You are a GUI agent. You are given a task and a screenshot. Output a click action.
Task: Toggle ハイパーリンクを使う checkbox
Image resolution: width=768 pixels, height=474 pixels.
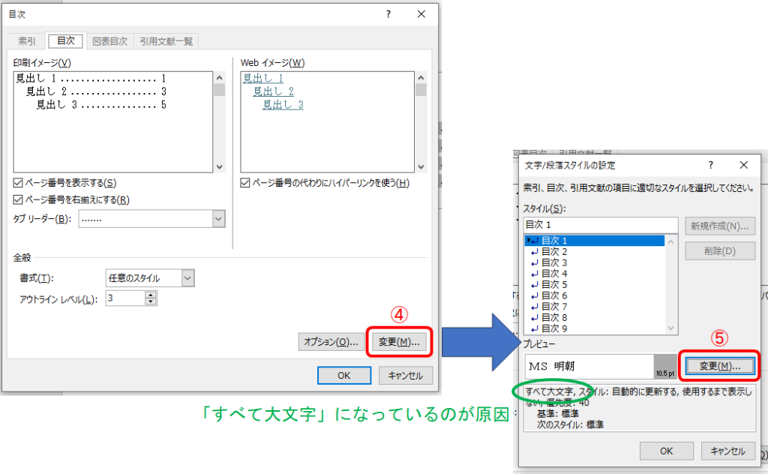pos(245,183)
